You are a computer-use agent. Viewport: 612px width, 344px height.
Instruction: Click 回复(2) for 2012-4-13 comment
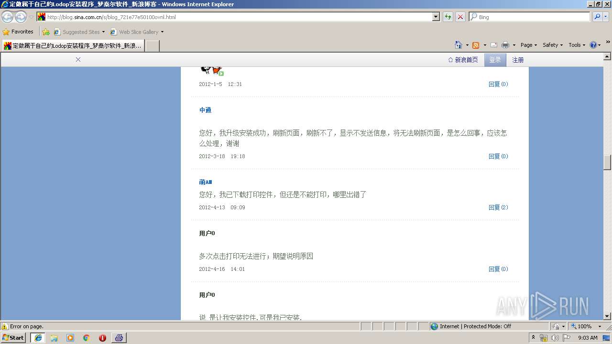498,207
